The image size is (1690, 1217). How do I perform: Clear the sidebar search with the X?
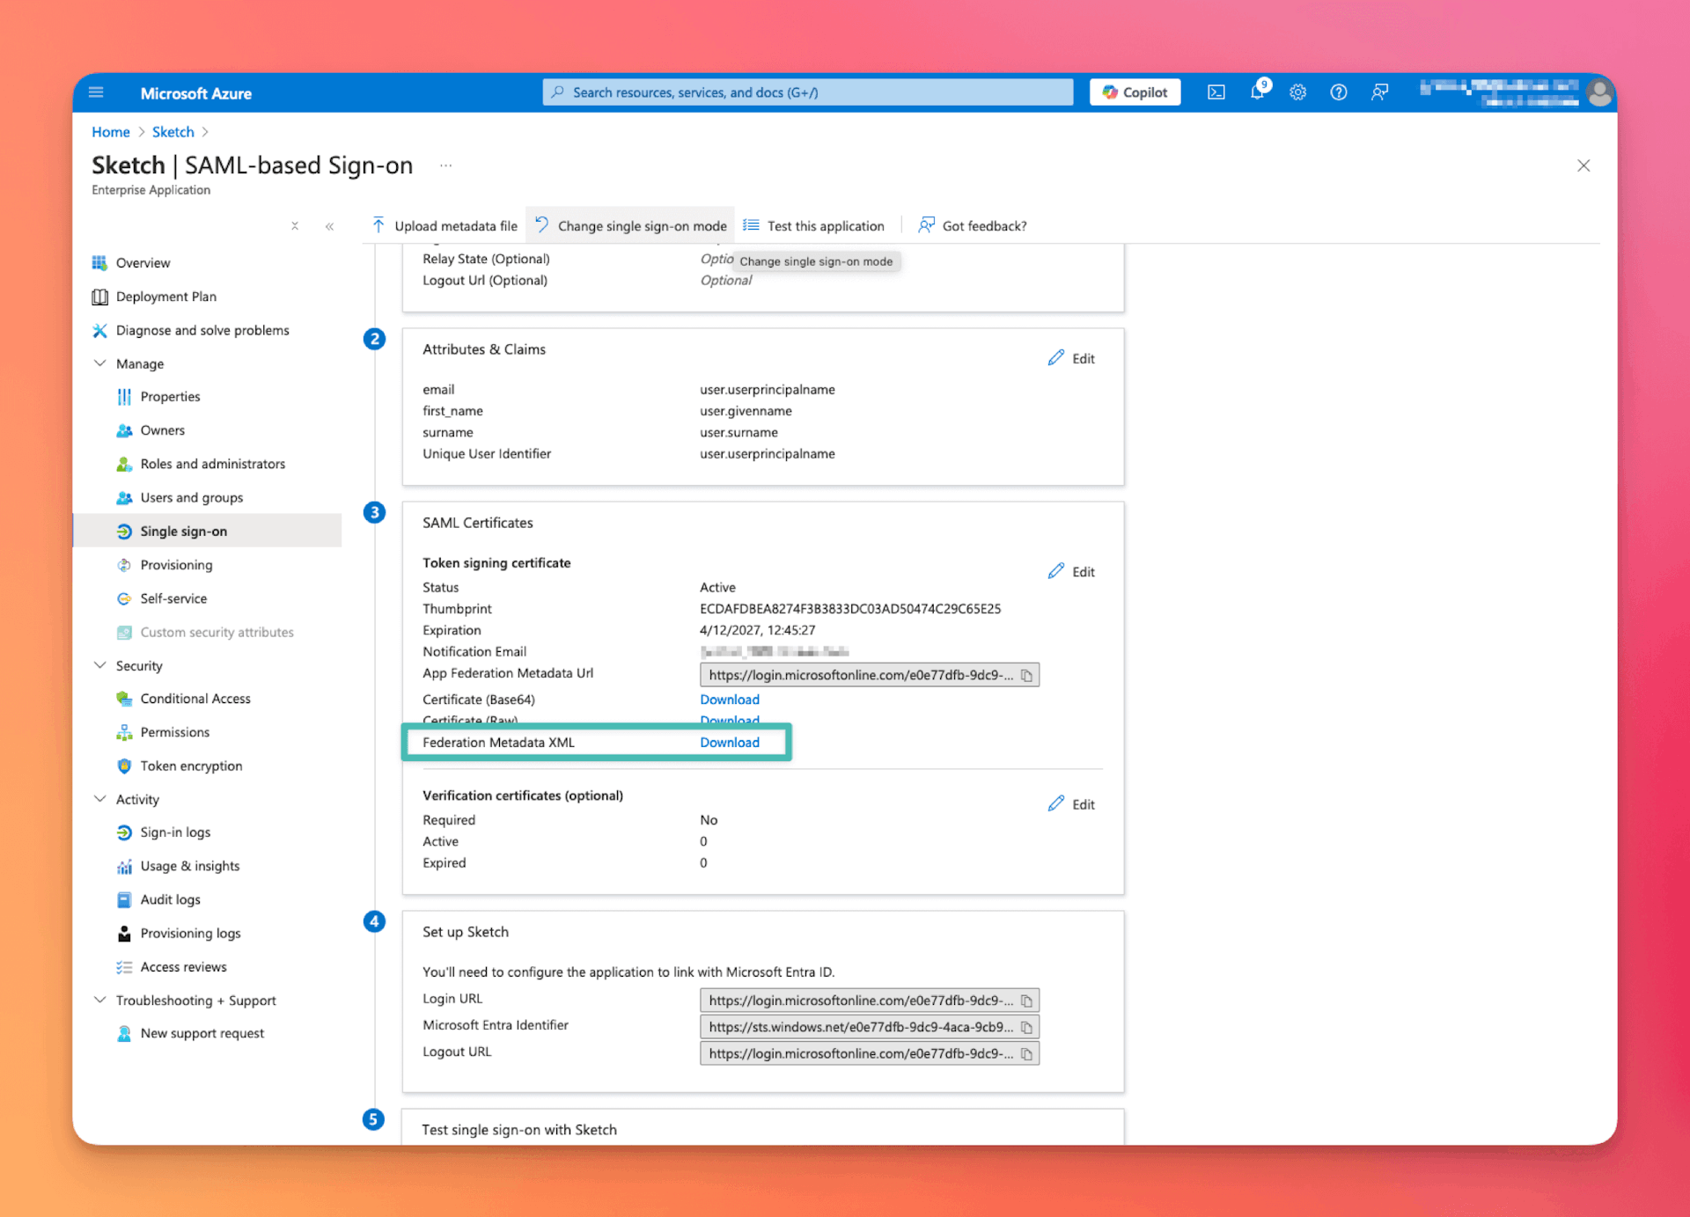[295, 226]
